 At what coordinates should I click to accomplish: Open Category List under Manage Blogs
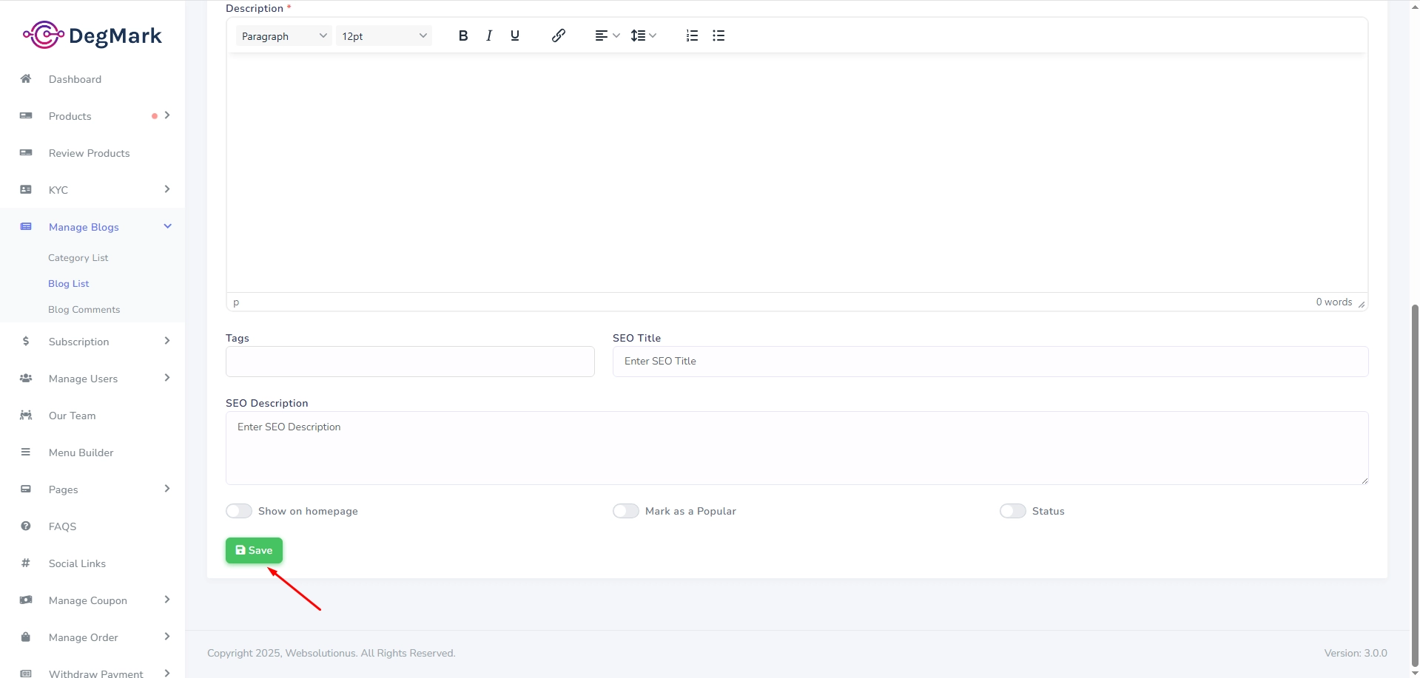[x=78, y=257]
